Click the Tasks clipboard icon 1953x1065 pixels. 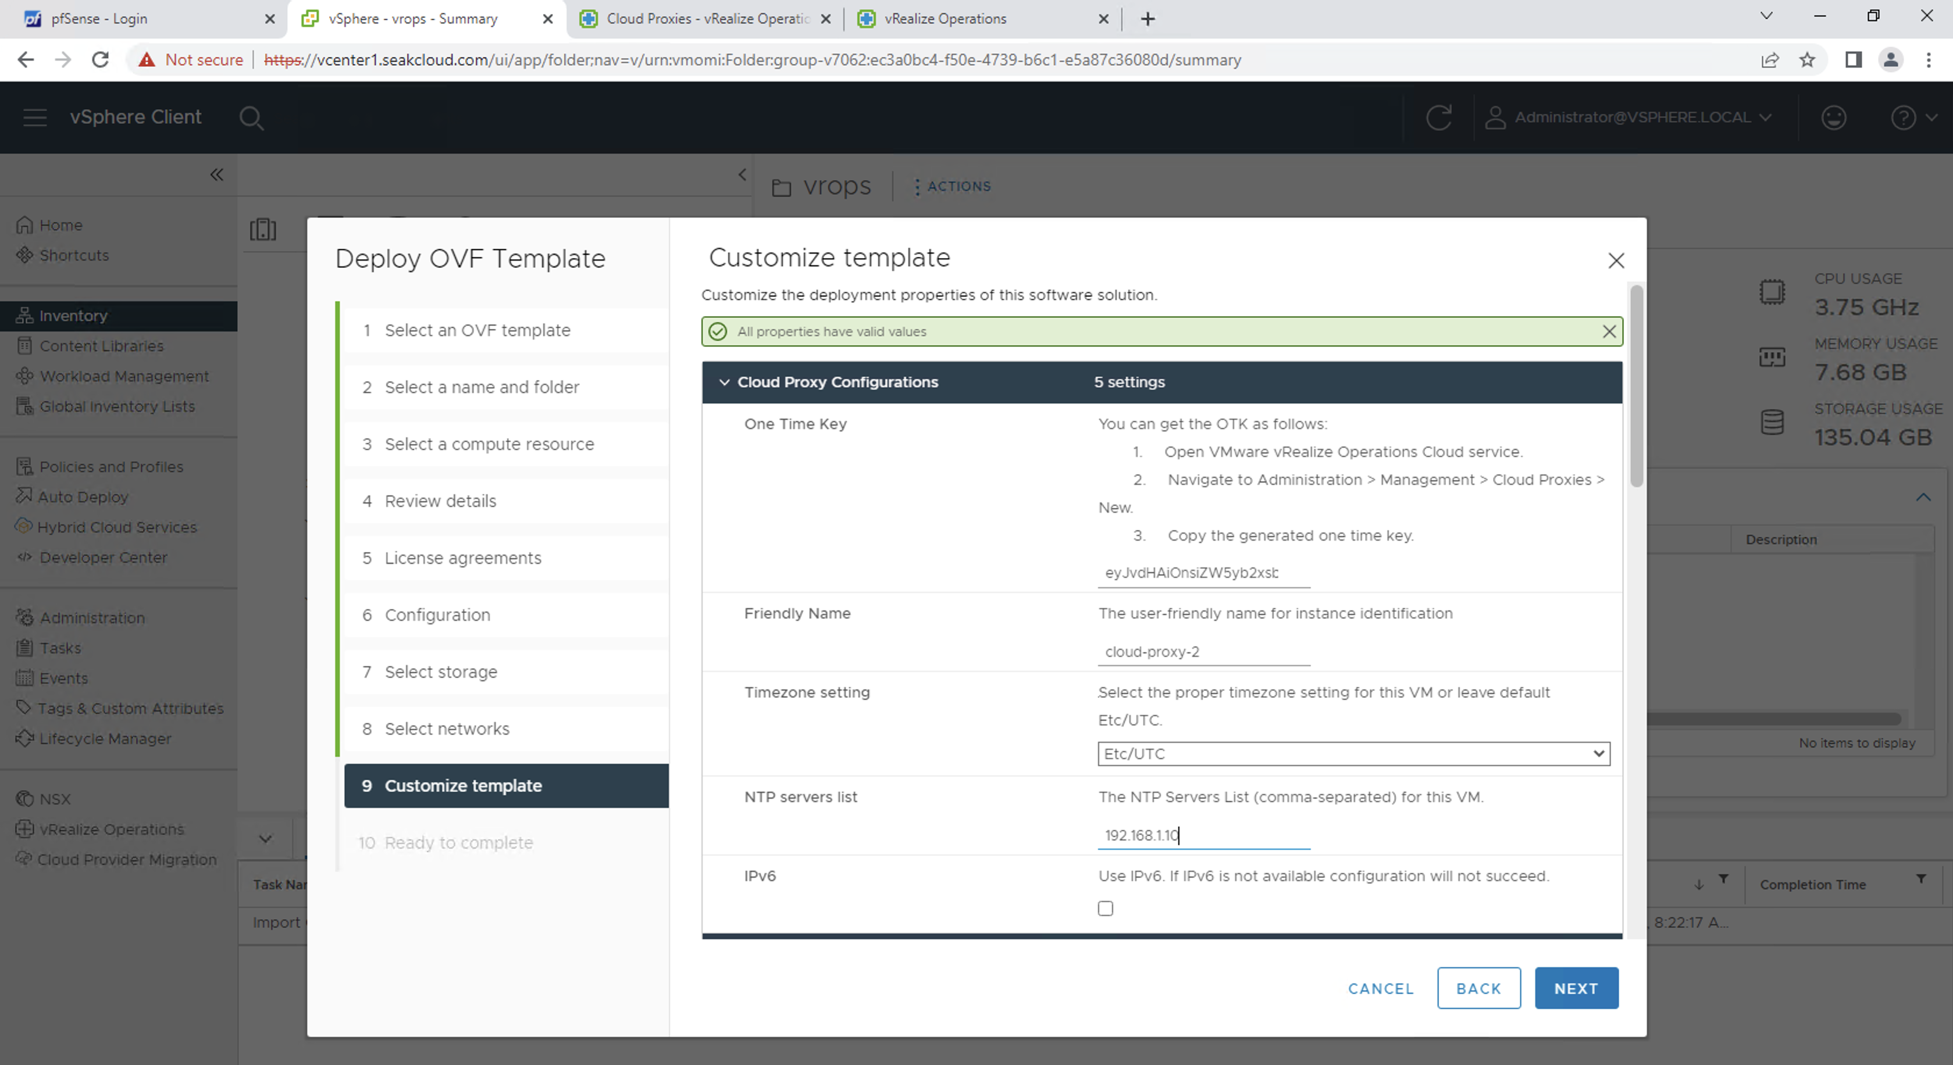click(24, 648)
